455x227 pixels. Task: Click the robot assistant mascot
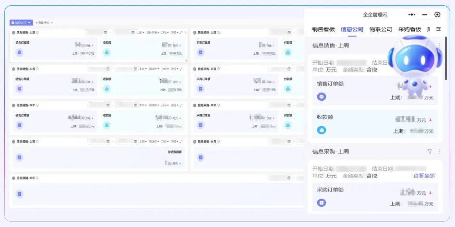tap(414, 65)
